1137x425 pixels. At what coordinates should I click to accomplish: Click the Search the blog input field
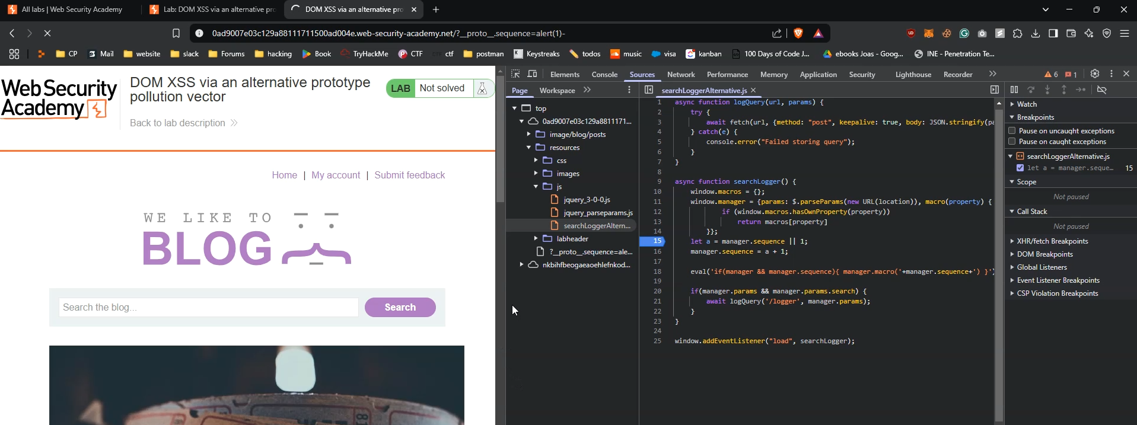tap(208, 307)
